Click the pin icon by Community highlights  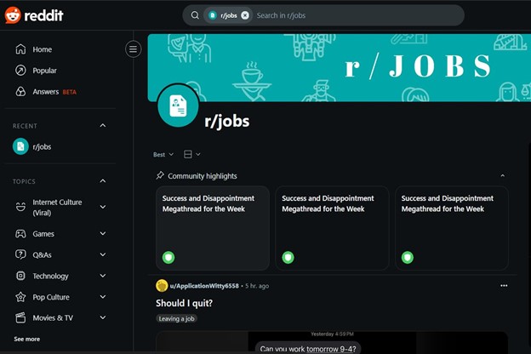pos(160,175)
